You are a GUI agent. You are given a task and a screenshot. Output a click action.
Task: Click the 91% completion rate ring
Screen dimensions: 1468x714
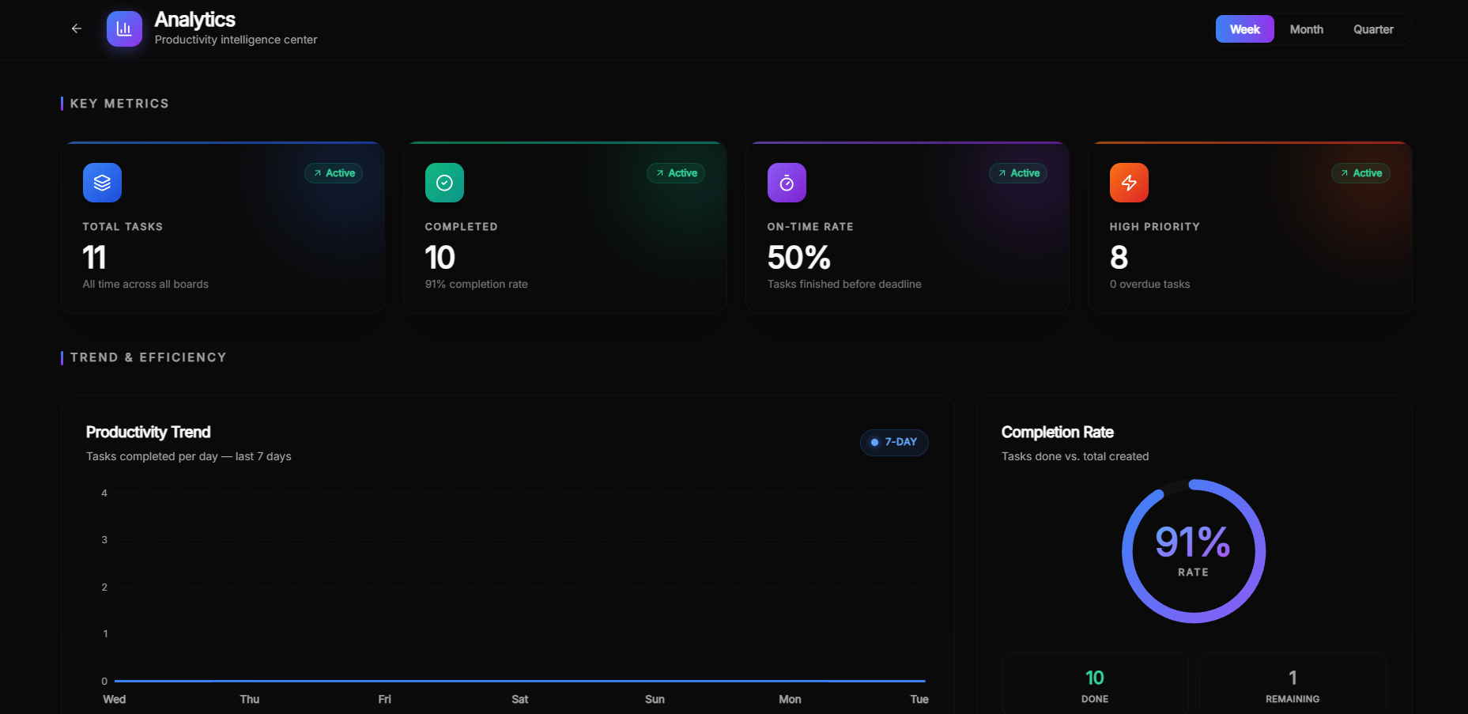(1194, 551)
